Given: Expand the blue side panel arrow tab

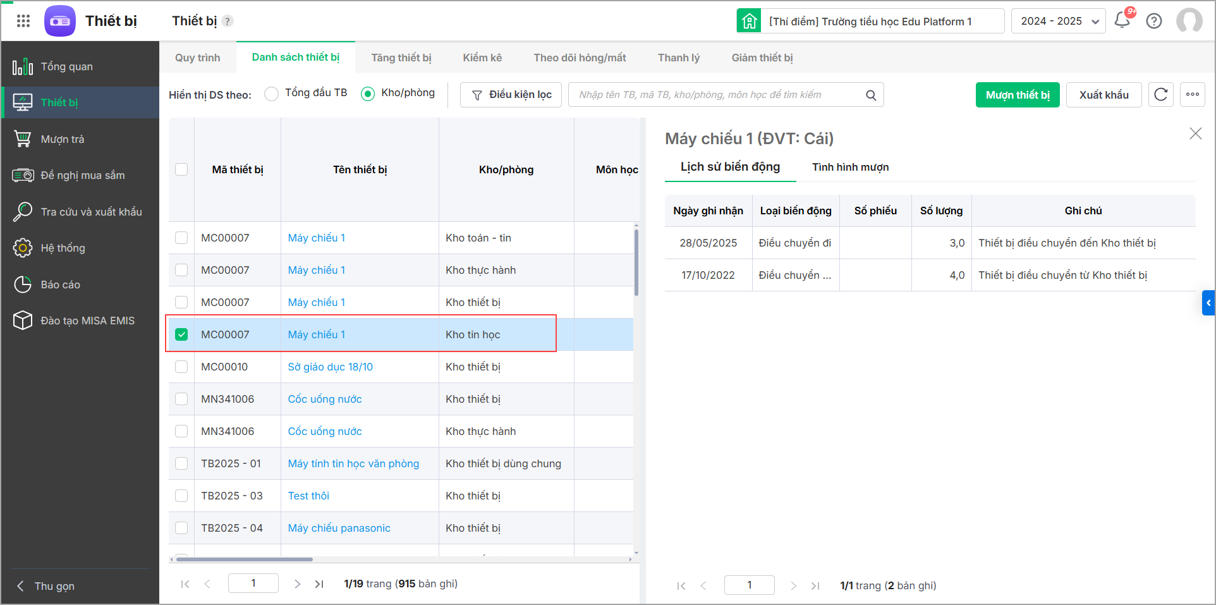Looking at the screenshot, I should coord(1208,303).
